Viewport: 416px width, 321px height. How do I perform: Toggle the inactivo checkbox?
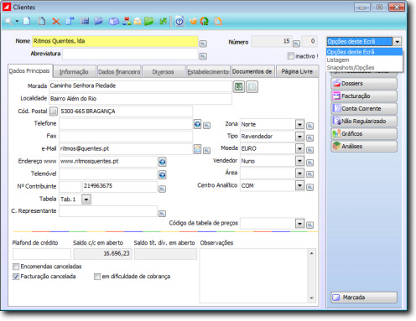coord(291,56)
